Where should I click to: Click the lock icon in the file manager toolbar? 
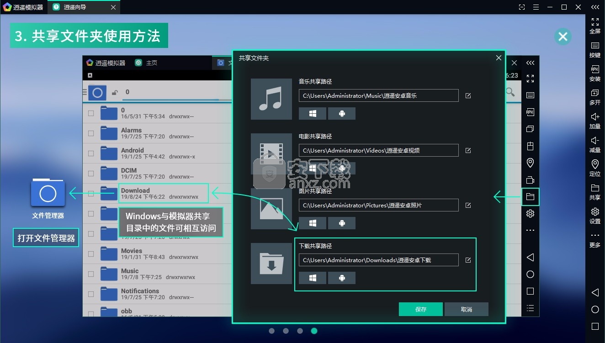pyautogui.click(x=115, y=93)
